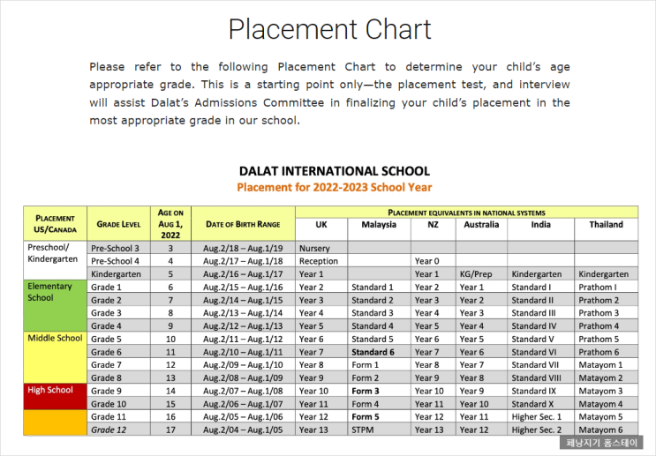Click the Aug.2/04 – Aug.1/05 date range
656x456 pixels.
point(243,430)
